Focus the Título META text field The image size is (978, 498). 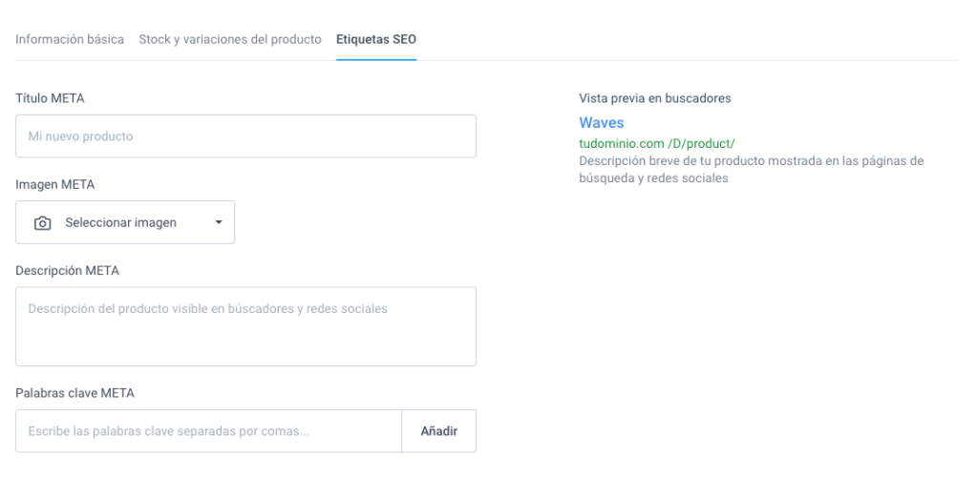click(x=245, y=135)
